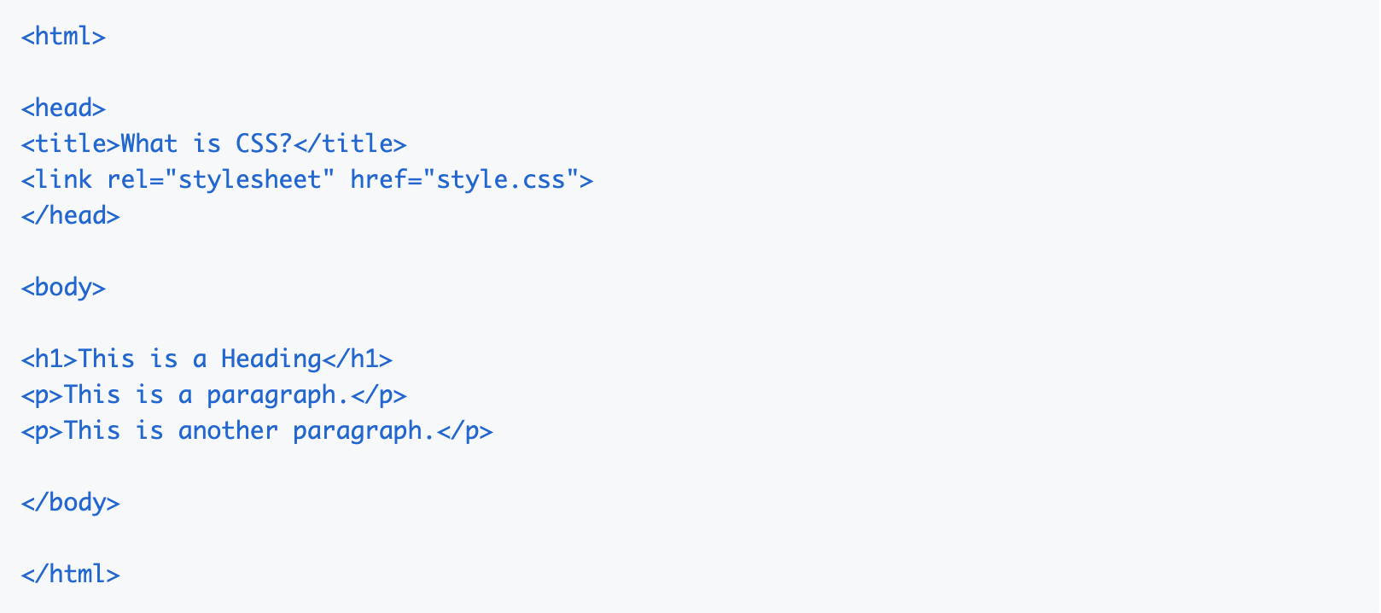Click the opening html tag
This screenshot has width=1381, height=613.
click(x=63, y=37)
